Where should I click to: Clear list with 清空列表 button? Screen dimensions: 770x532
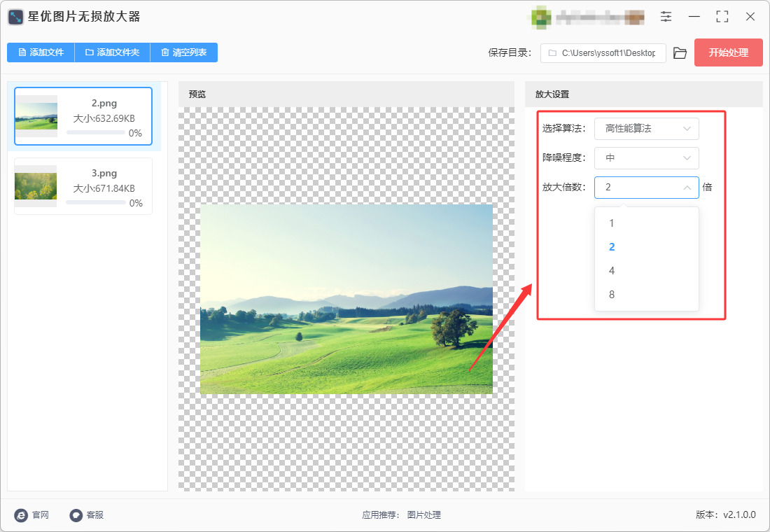coord(183,52)
